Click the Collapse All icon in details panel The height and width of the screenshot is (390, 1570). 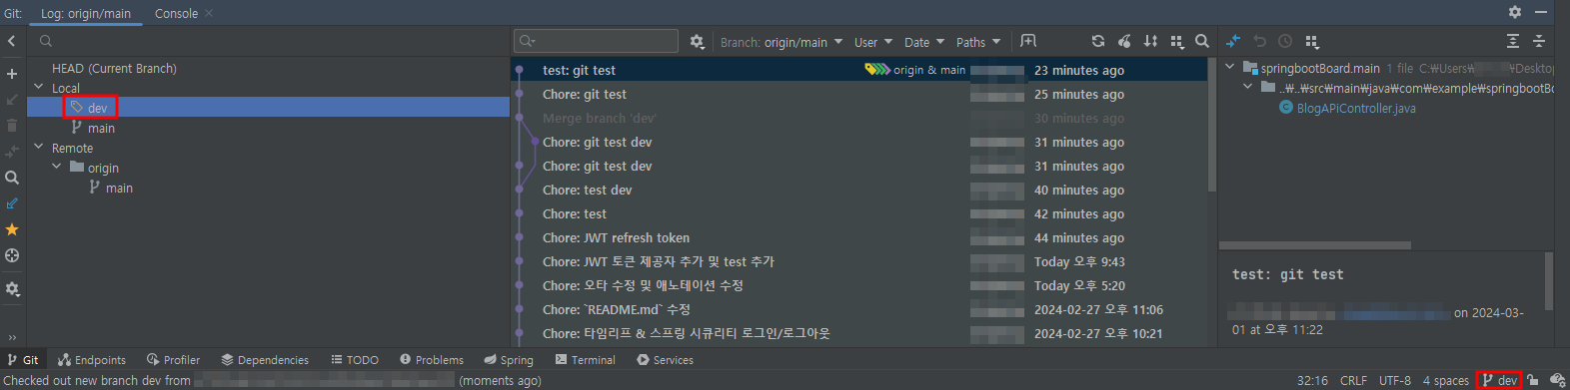point(1539,41)
